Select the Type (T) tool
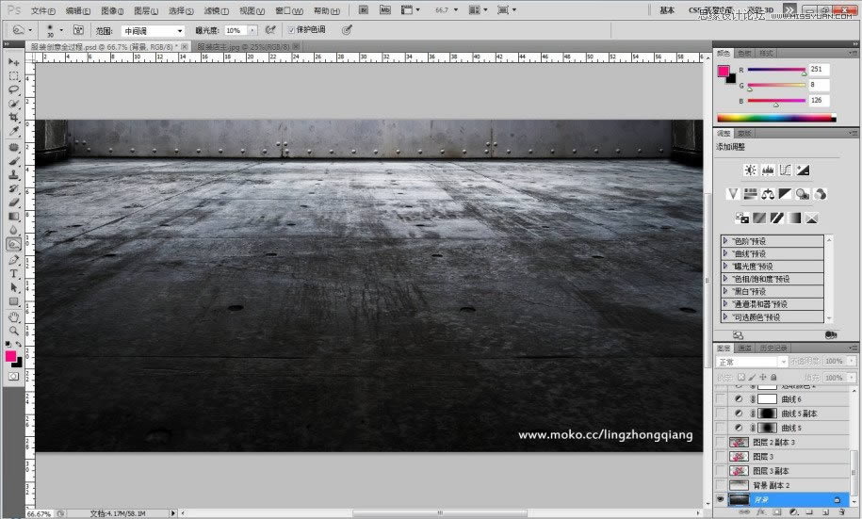The height and width of the screenshot is (519, 862). [x=14, y=273]
